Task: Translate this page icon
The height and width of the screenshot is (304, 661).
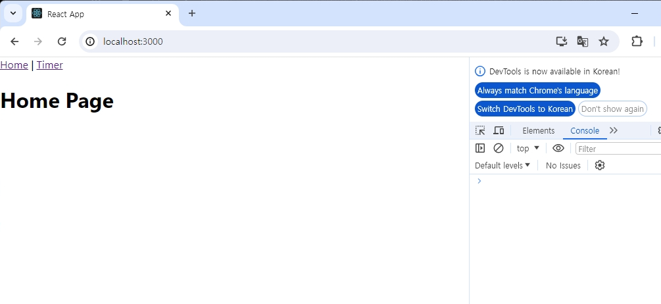Action: [583, 41]
